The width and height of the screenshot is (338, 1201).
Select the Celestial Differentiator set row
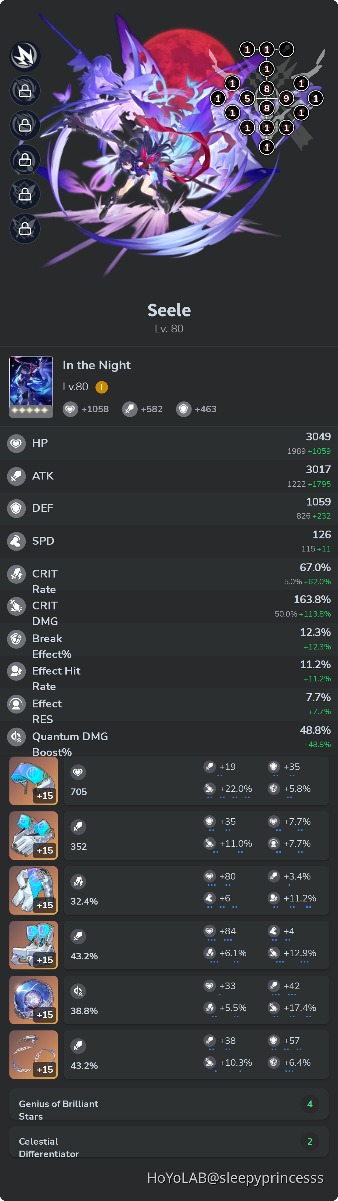(x=169, y=1147)
